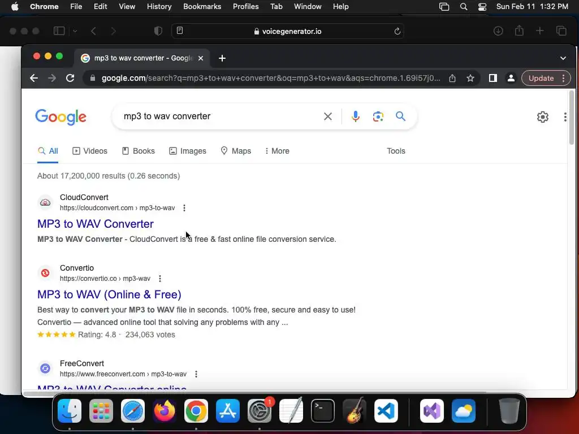Screen dimensions: 579x434
Task: Open Visual Studio Code from dock
Action: 386,411
